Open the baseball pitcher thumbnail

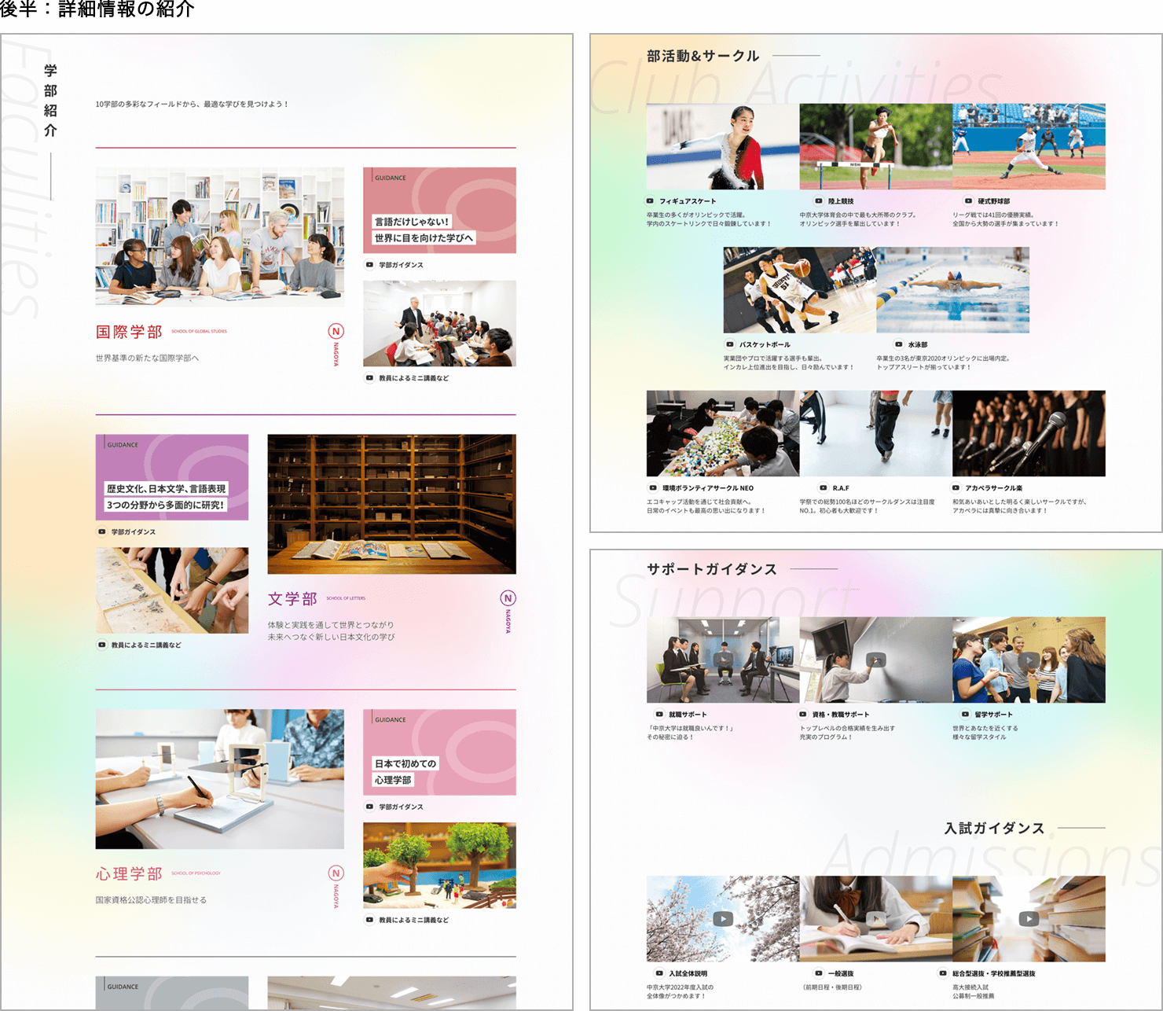(x=1029, y=146)
